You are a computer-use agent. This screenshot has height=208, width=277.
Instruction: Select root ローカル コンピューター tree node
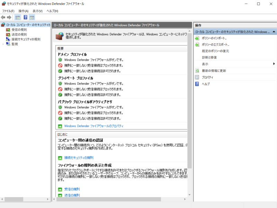(28, 25)
